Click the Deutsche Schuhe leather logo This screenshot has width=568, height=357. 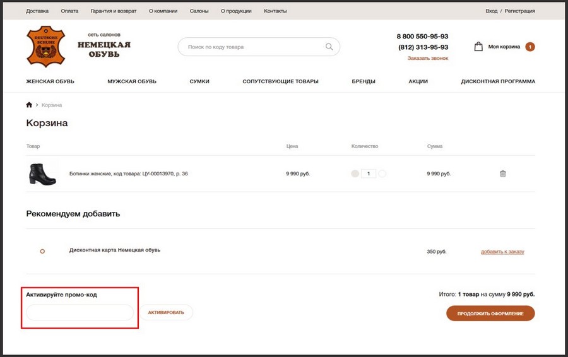pos(46,46)
